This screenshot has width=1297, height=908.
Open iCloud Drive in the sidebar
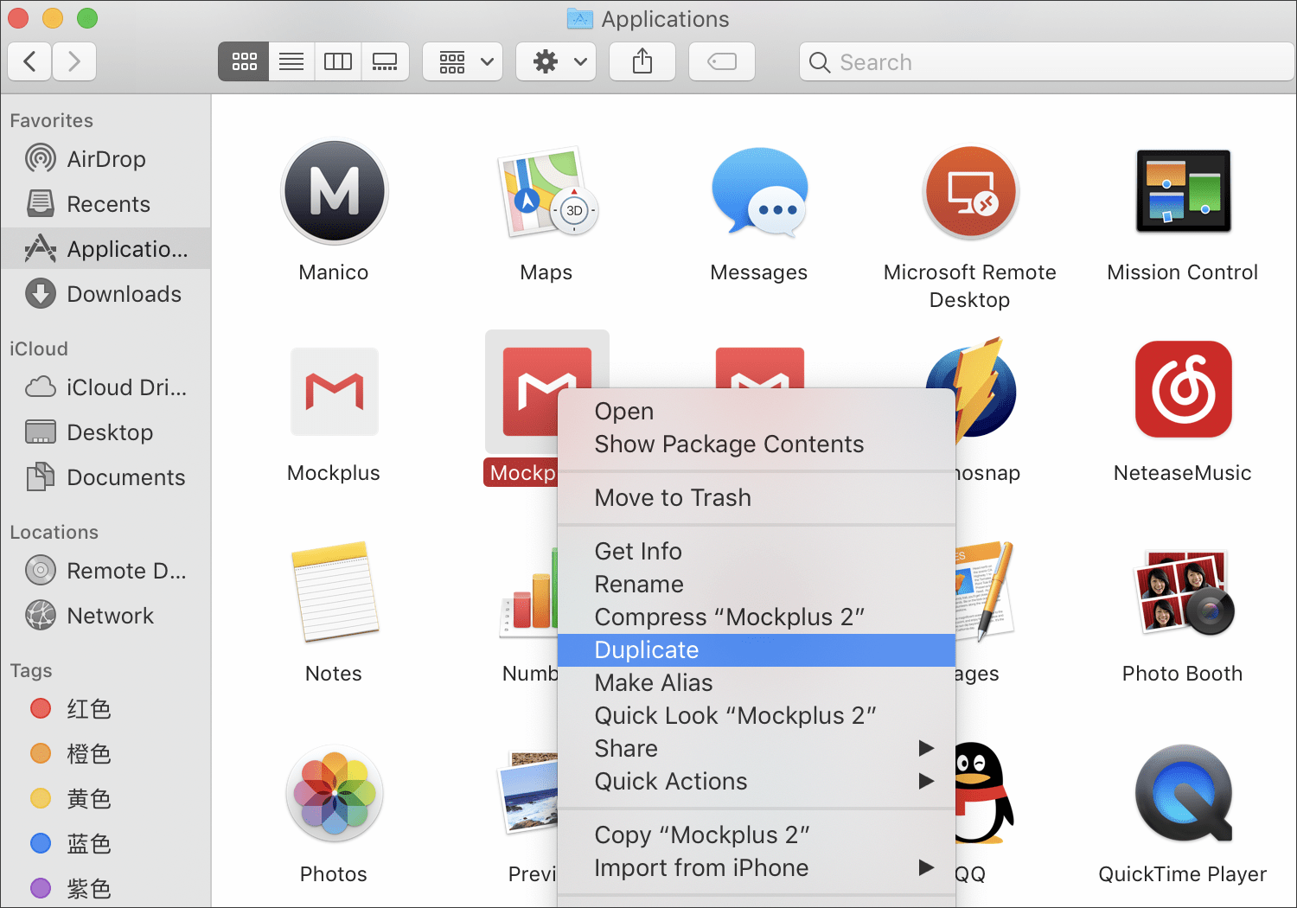[x=105, y=387]
